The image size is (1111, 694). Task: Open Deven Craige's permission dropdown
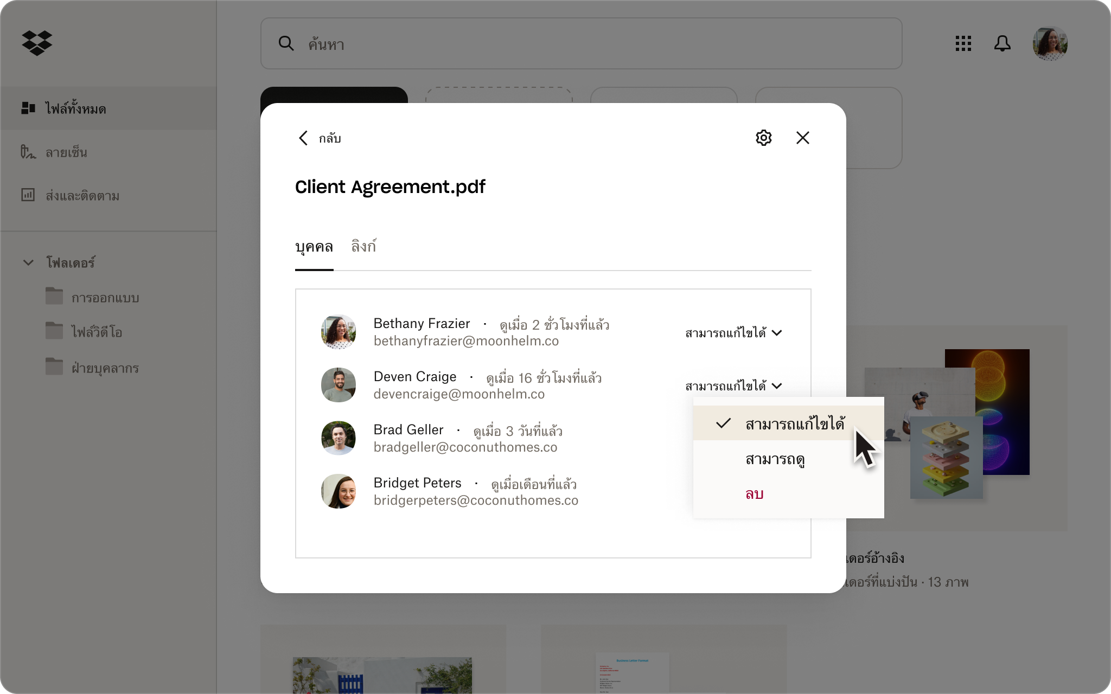tap(733, 385)
